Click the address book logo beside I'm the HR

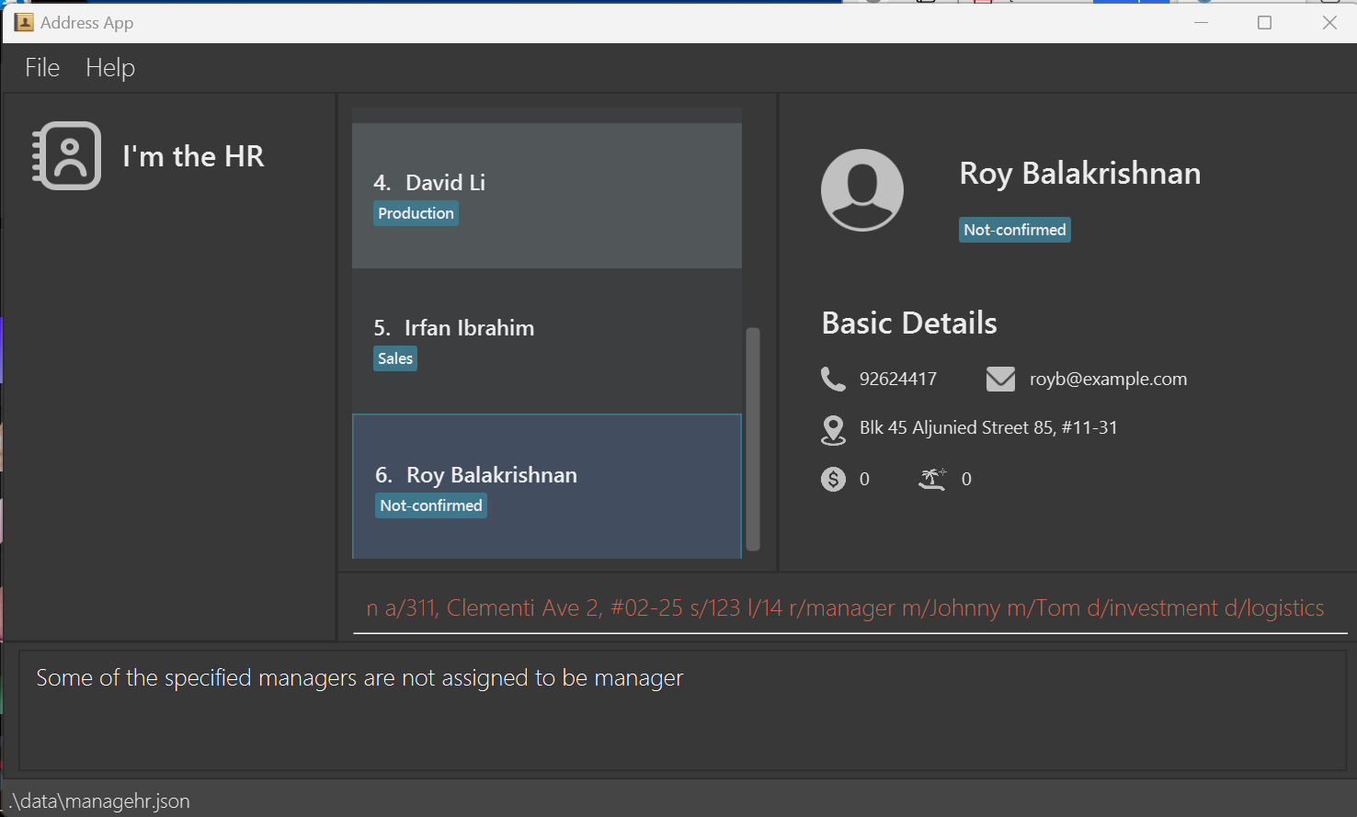point(66,155)
